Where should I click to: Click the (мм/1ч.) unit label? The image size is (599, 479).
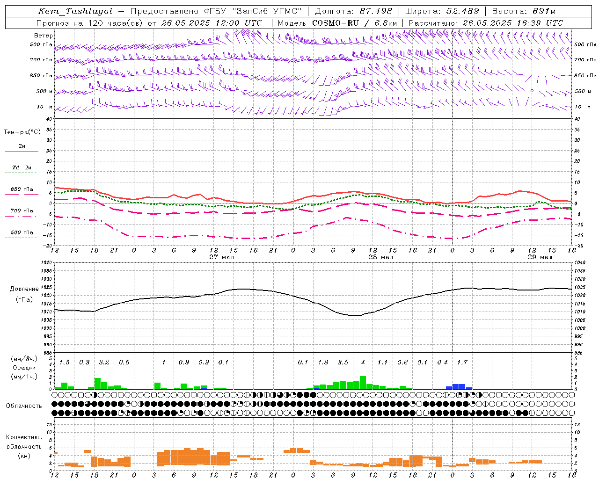click(x=24, y=377)
